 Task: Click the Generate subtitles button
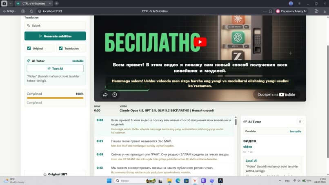[55, 36]
